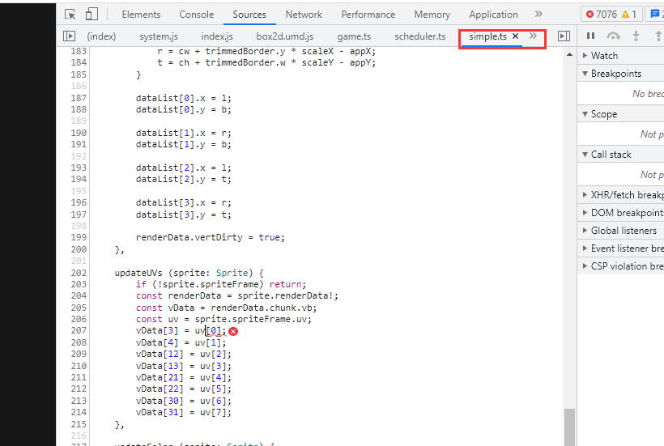Viewport: 664px width, 446px height.
Task: Open the game.ts file tab
Action: 354,36
